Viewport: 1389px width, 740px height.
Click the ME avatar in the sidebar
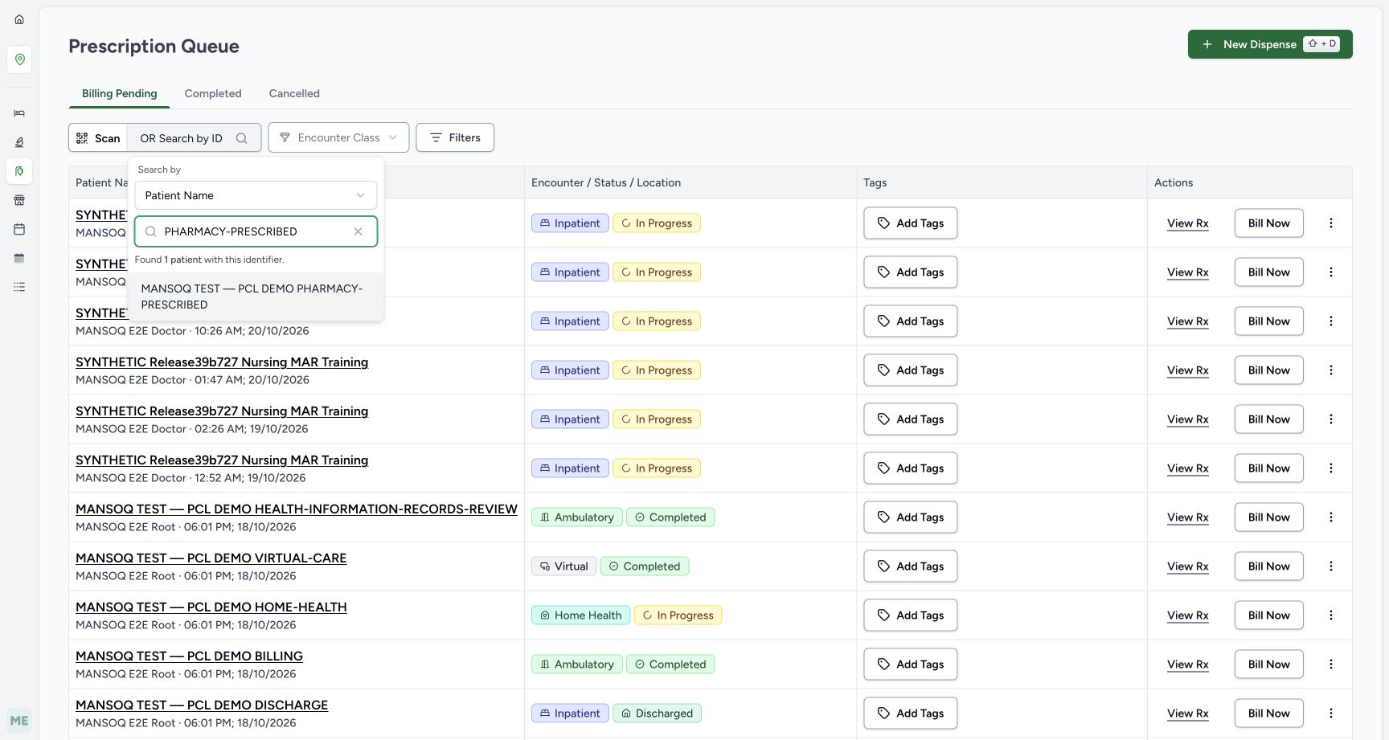pyautogui.click(x=19, y=721)
